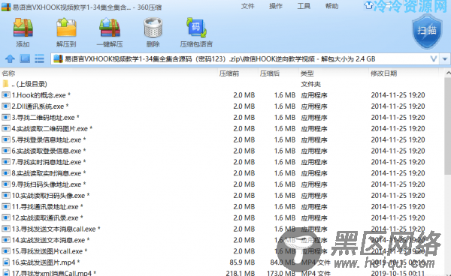
Task: Sort by 压缩后 column header
Action: pyautogui.click(x=270, y=73)
